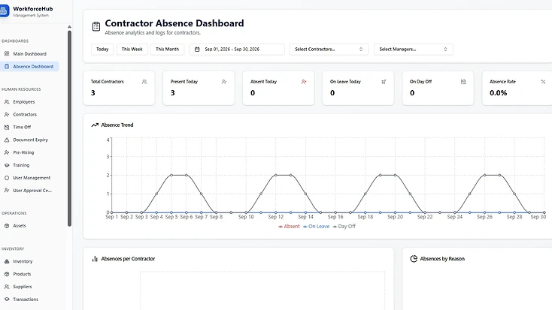Click the Sep 12 axis label
Viewport: 552px width, 310px height.
[x=276, y=217]
